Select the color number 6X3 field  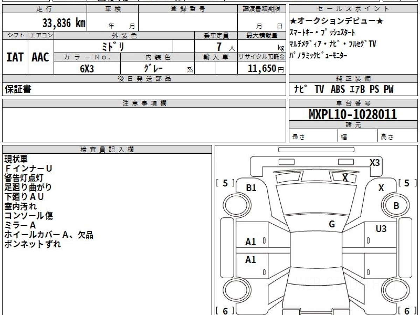pos(87,69)
